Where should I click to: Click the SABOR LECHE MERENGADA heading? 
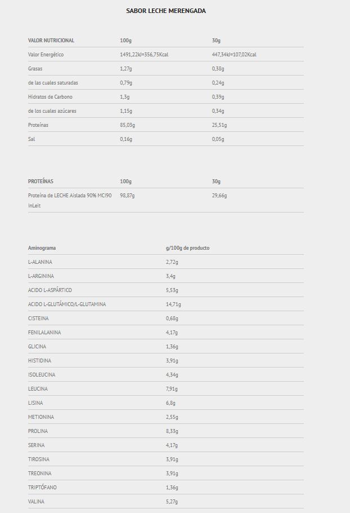pyautogui.click(x=166, y=11)
